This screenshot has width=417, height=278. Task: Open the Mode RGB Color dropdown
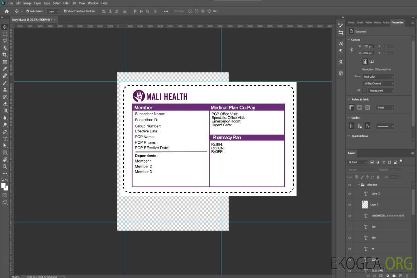coord(378,76)
